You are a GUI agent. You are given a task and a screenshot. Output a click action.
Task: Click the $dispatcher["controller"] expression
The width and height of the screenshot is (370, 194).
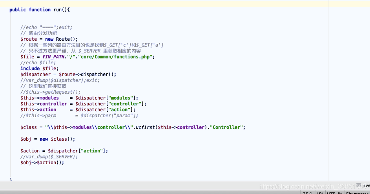(x=109, y=104)
